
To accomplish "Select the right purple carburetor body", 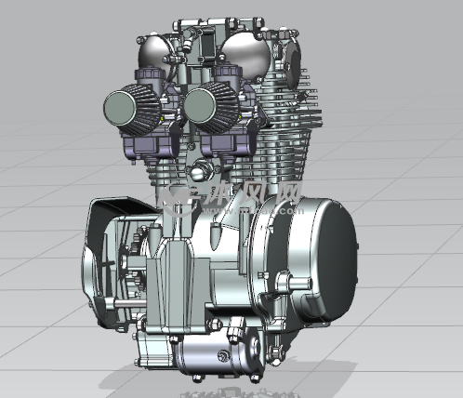I will pos(226,143).
